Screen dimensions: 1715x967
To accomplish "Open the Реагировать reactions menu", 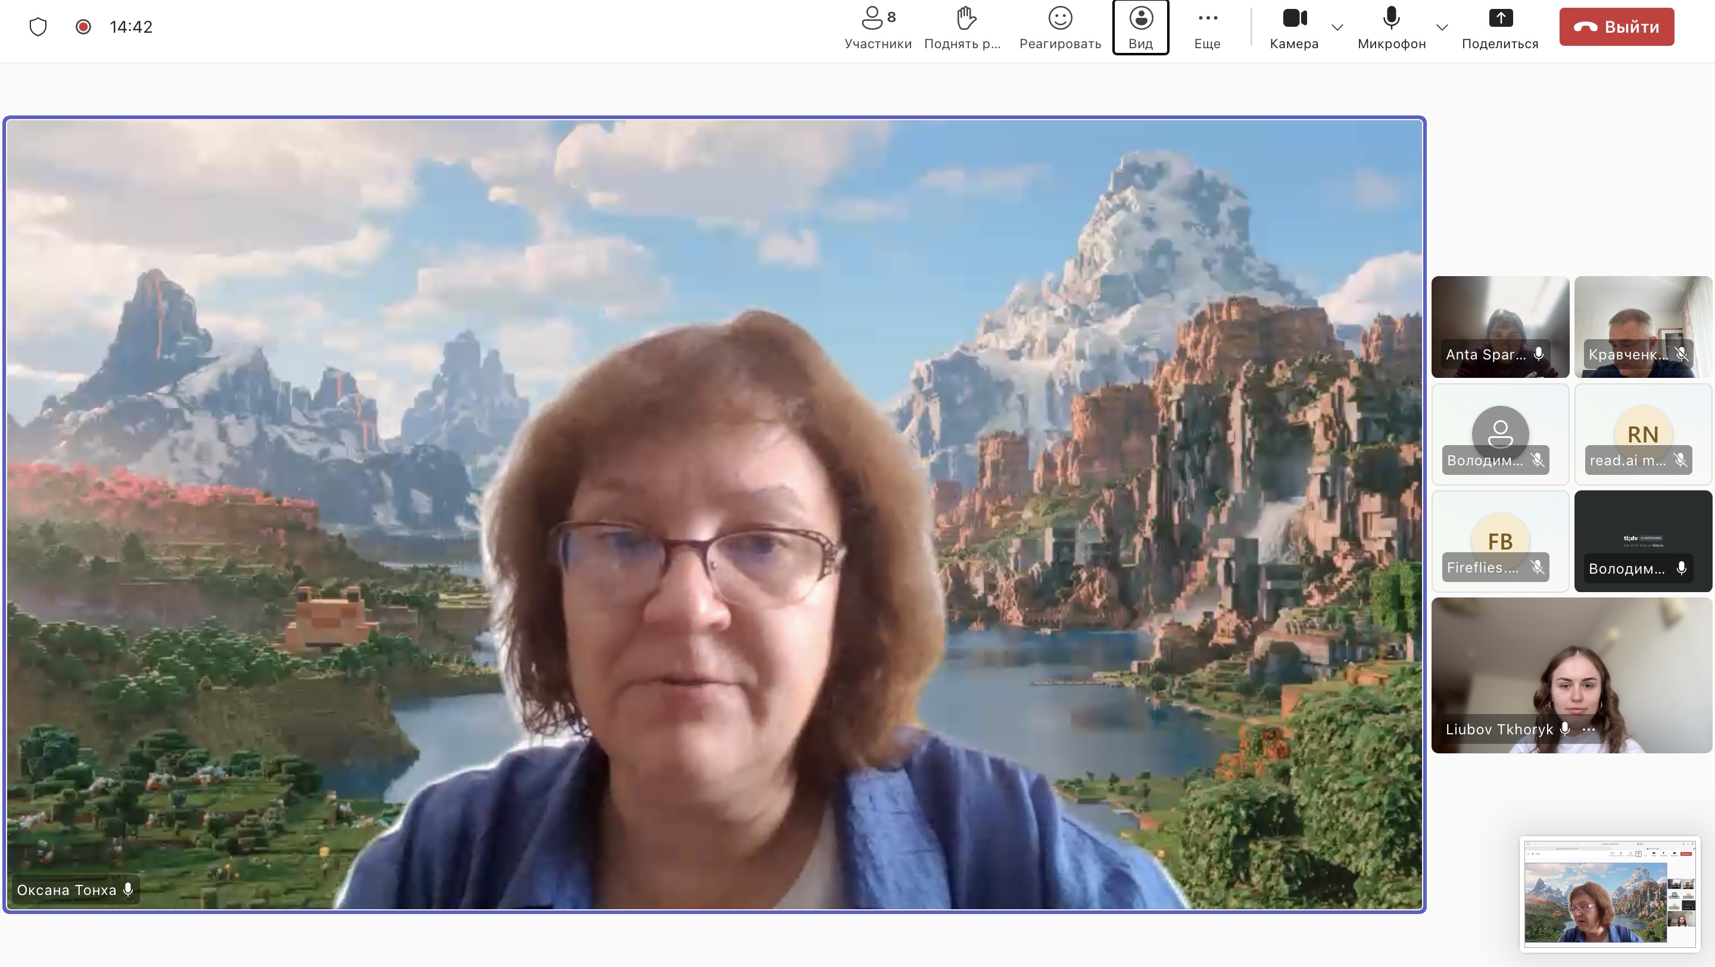I will pos(1060,28).
